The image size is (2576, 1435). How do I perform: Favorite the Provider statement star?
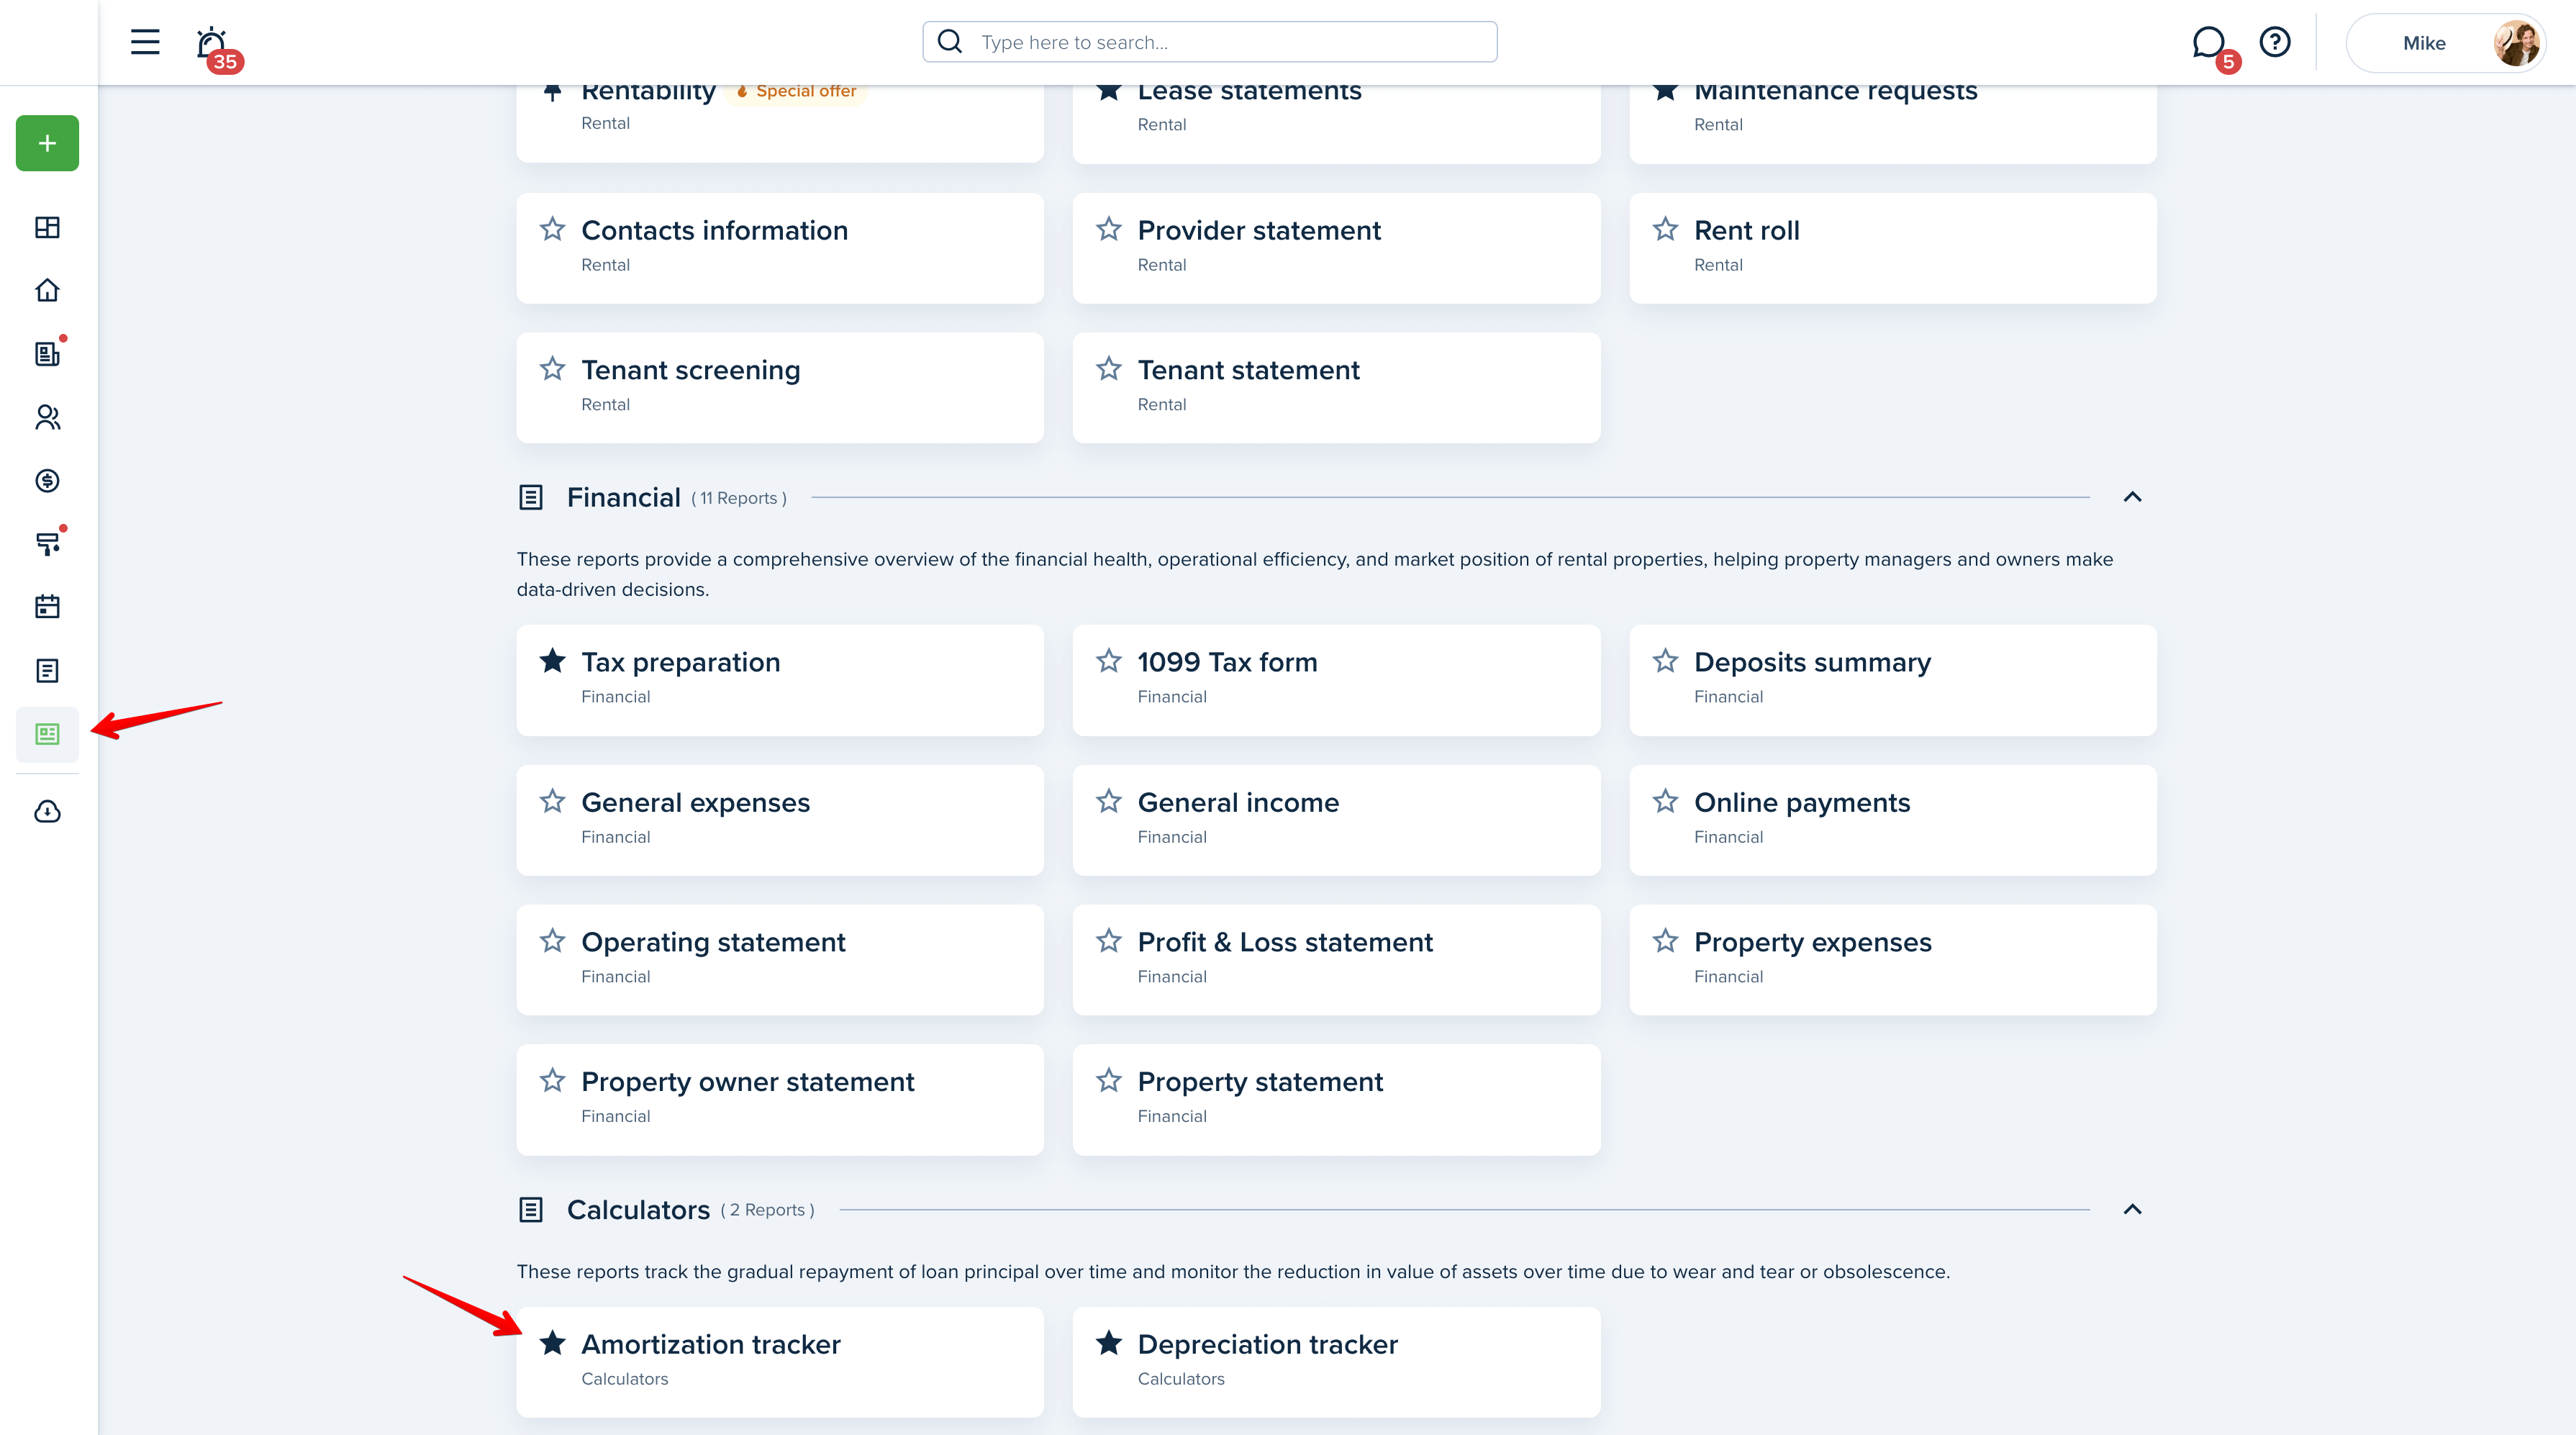pos(1108,229)
